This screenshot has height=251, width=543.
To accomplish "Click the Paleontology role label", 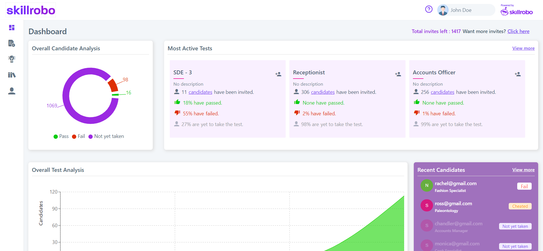I will pyautogui.click(x=446, y=211).
